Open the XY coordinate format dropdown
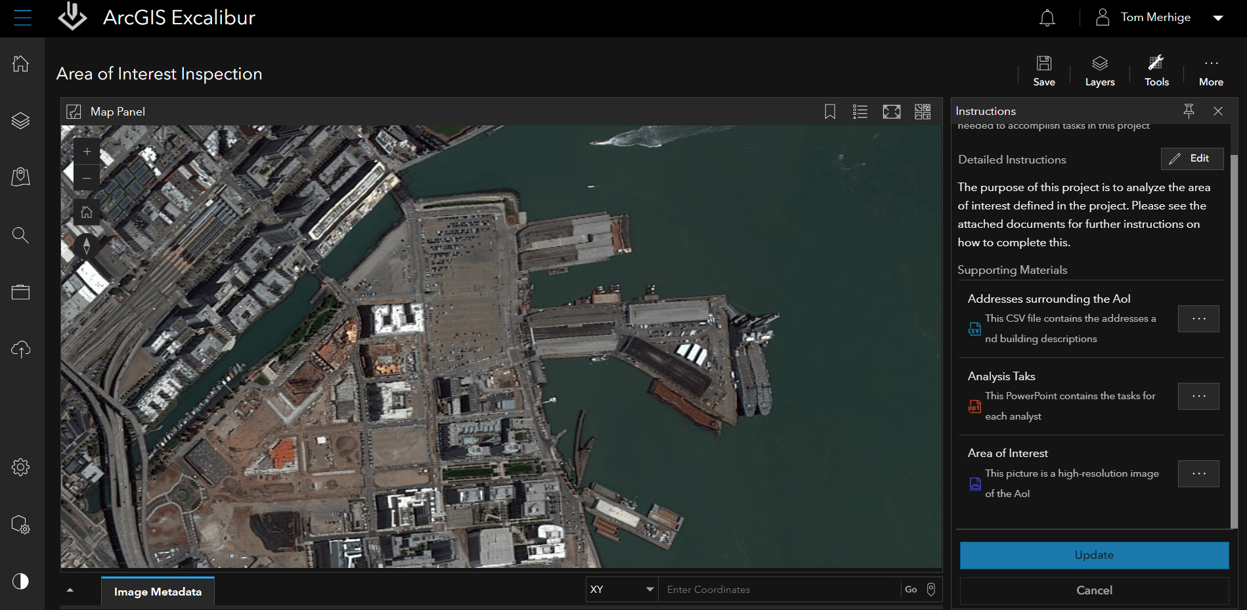The image size is (1247, 610). tap(622, 590)
